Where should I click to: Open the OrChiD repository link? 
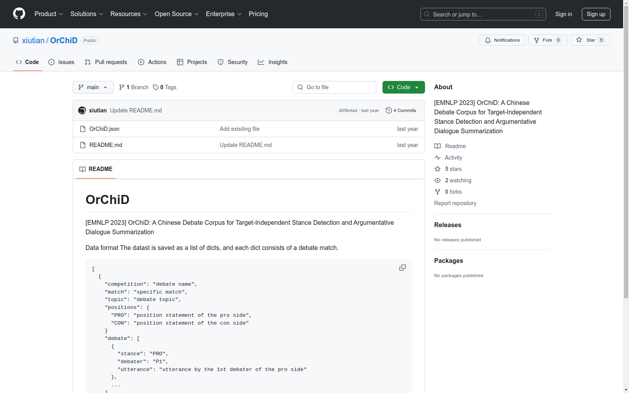coord(64,40)
